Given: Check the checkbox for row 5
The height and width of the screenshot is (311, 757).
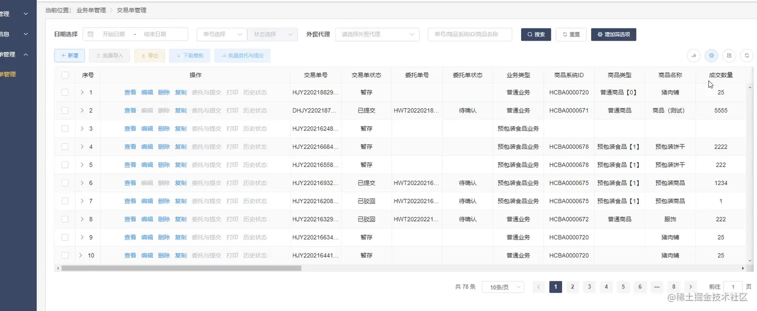Looking at the screenshot, I should click(x=65, y=164).
